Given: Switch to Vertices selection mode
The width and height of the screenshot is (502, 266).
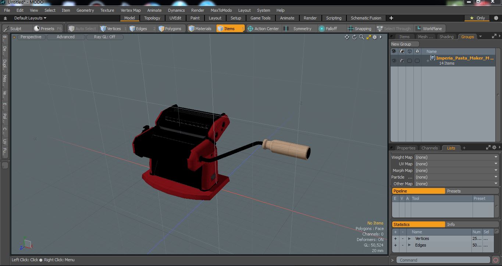Looking at the screenshot, I should click(x=113, y=29).
